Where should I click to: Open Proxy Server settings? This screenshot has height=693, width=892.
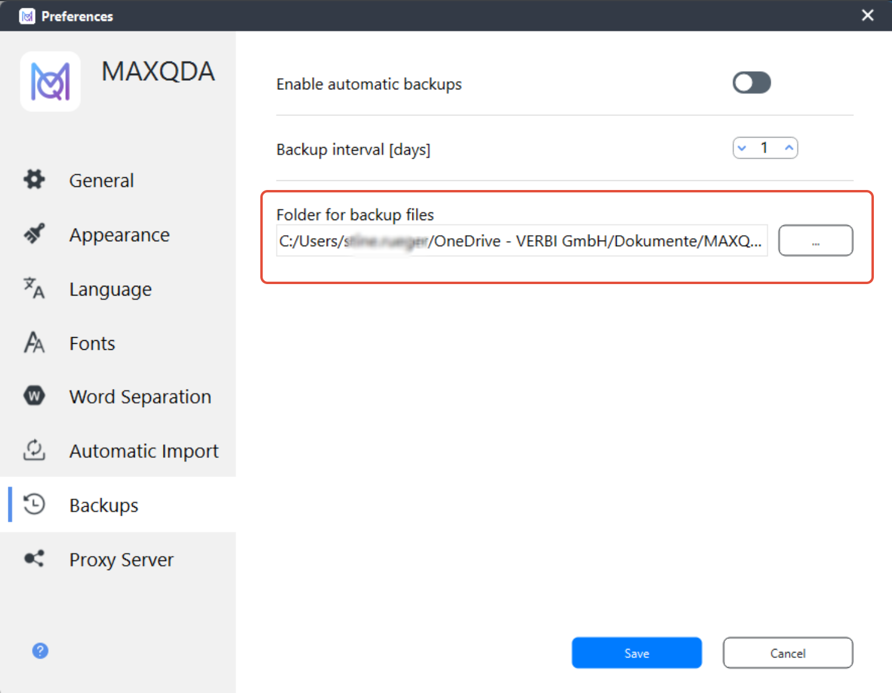118,559
